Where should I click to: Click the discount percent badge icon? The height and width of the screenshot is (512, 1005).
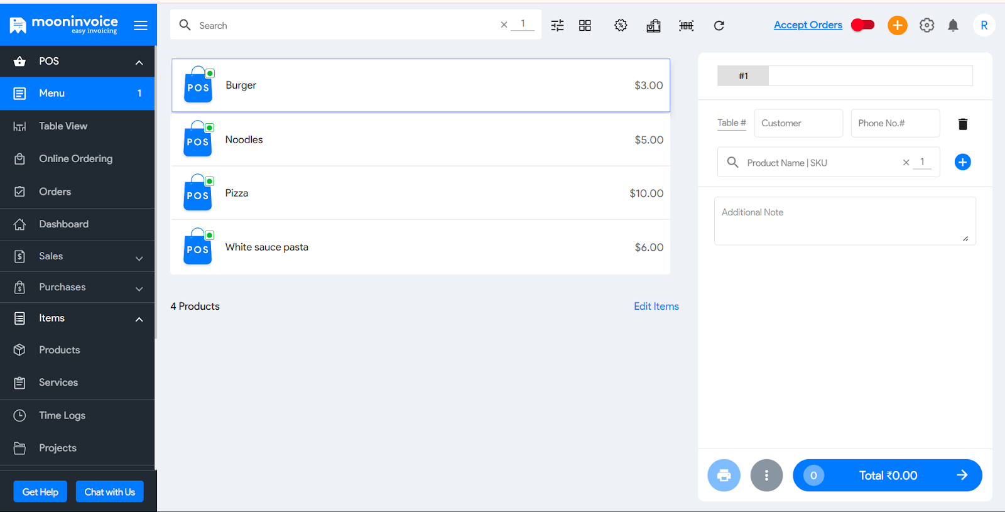pos(621,26)
